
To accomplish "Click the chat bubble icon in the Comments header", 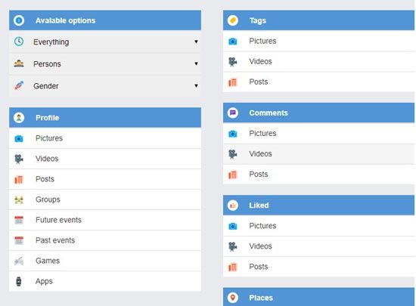I will [233, 113].
